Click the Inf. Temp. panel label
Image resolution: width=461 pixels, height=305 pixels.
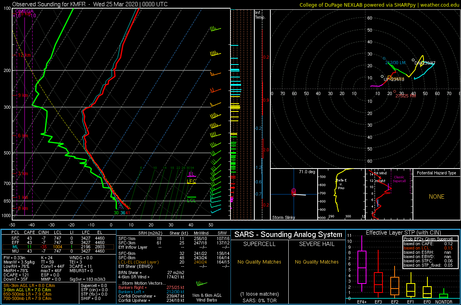(260, 15)
